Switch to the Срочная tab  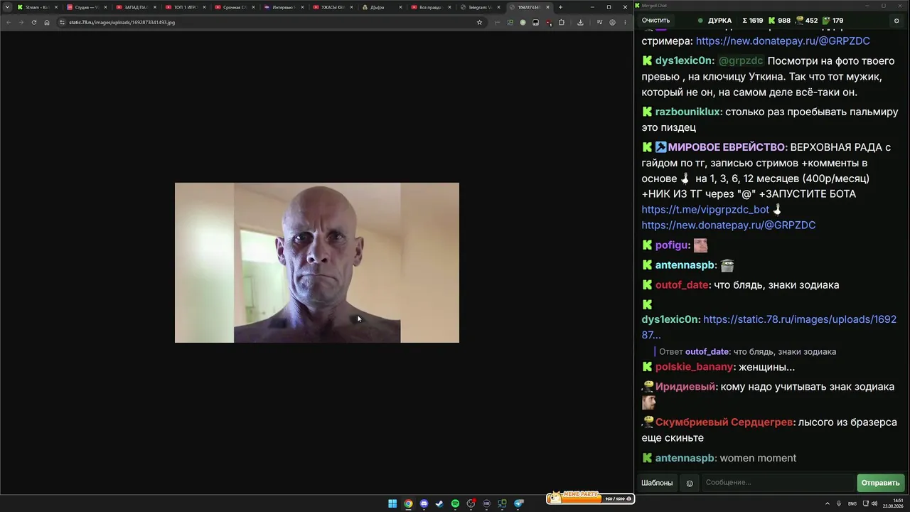tap(234, 7)
